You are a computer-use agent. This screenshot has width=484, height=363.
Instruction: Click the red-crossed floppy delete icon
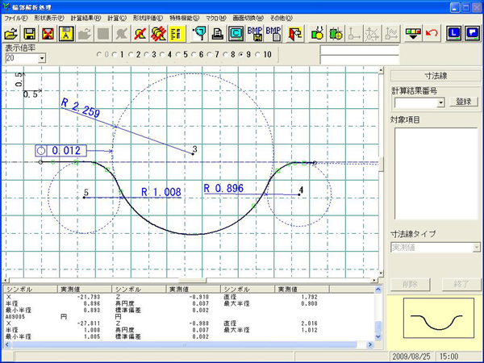tap(48, 33)
